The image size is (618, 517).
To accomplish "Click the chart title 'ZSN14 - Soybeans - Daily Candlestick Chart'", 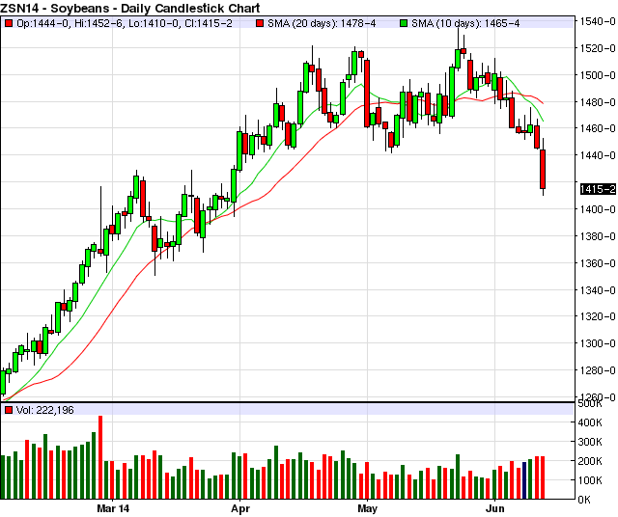I will pos(130,8).
